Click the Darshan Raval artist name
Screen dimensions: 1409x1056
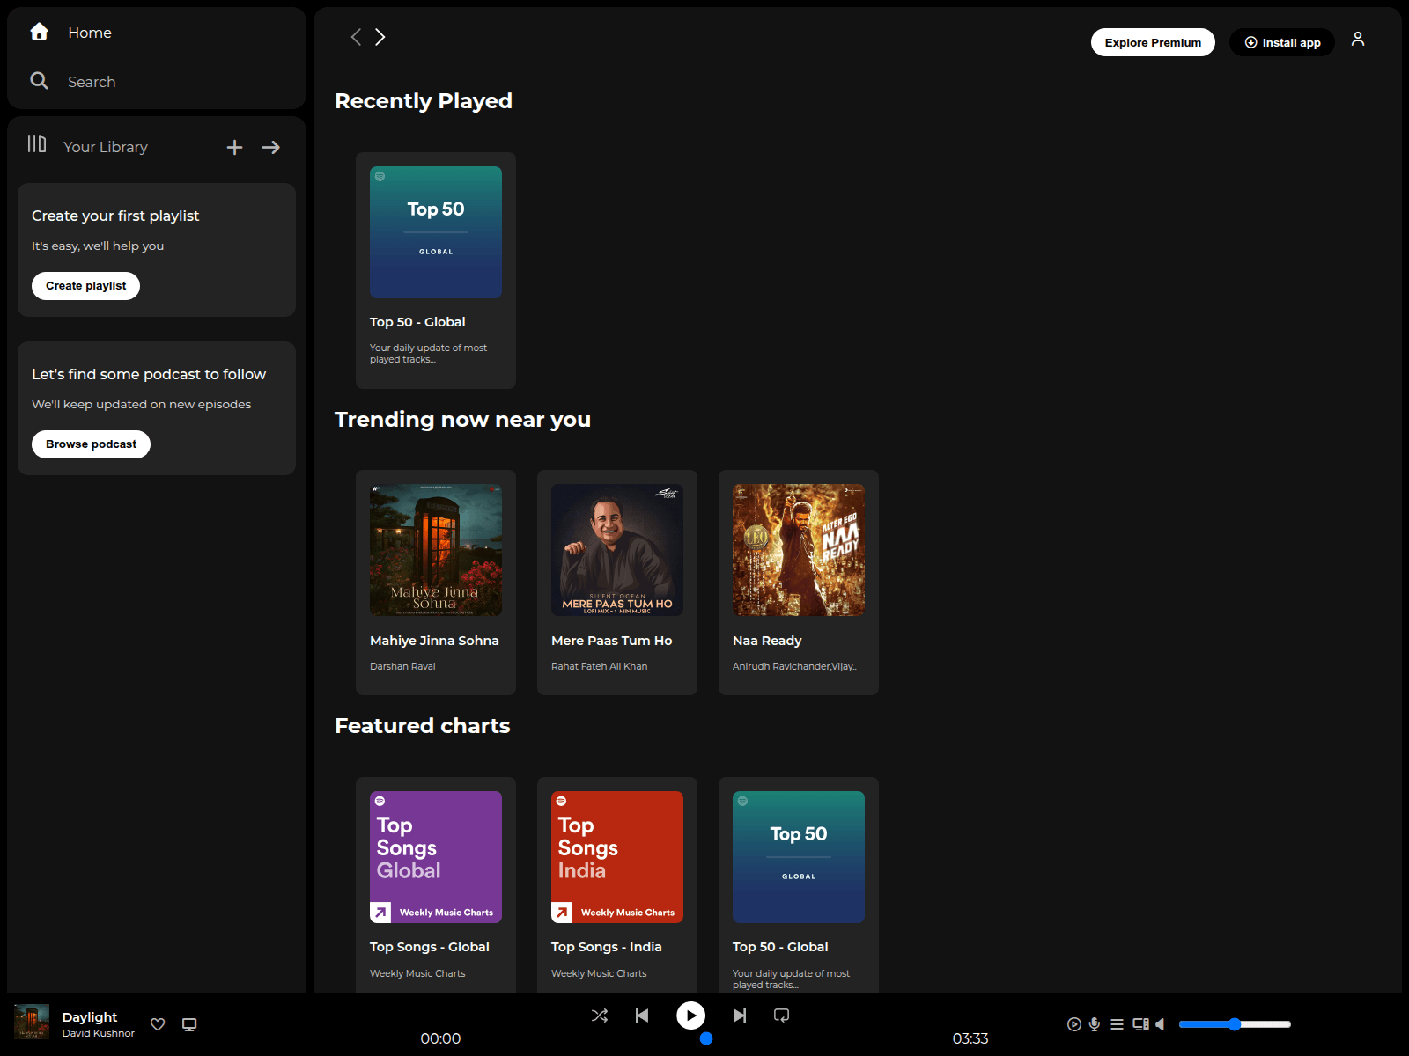(x=402, y=666)
